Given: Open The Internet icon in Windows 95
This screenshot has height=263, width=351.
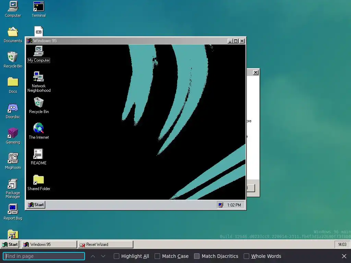Looking at the screenshot, I should (x=39, y=131).
